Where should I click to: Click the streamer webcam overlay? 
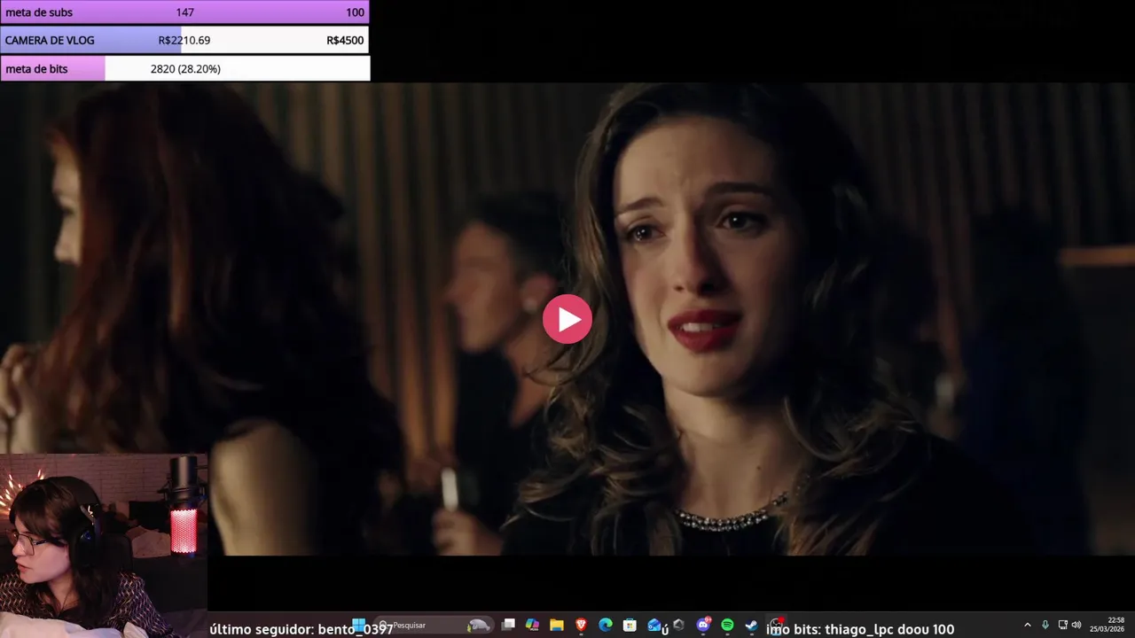pos(104,546)
